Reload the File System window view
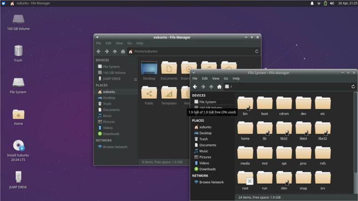 (x=353, y=87)
